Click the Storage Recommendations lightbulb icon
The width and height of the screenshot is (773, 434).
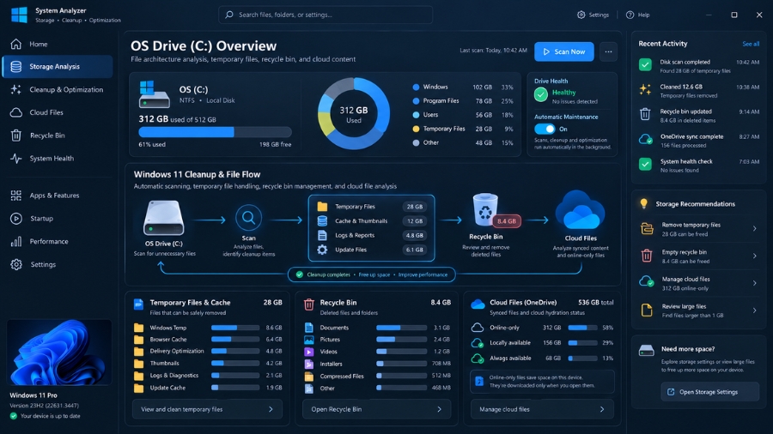644,204
